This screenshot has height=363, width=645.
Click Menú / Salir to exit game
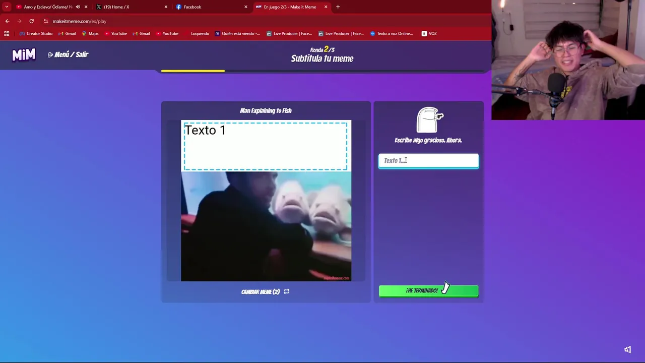pos(68,54)
